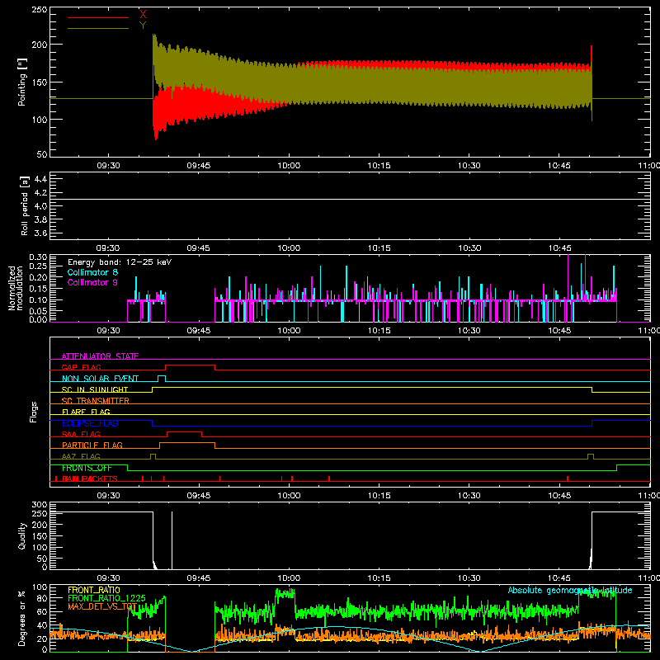
Task: Click the red X legend label
Action: tap(143, 15)
